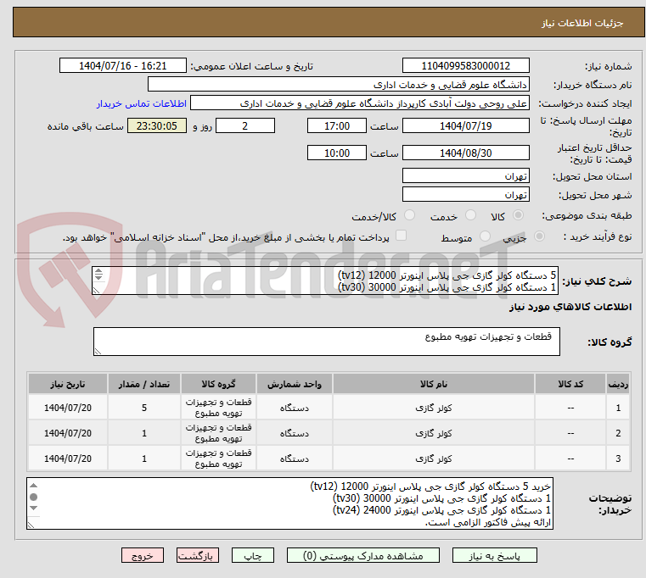Image resolution: width=646 pixels, height=578 pixels.
Task: Click the کد کالا column header
Action: [570, 384]
